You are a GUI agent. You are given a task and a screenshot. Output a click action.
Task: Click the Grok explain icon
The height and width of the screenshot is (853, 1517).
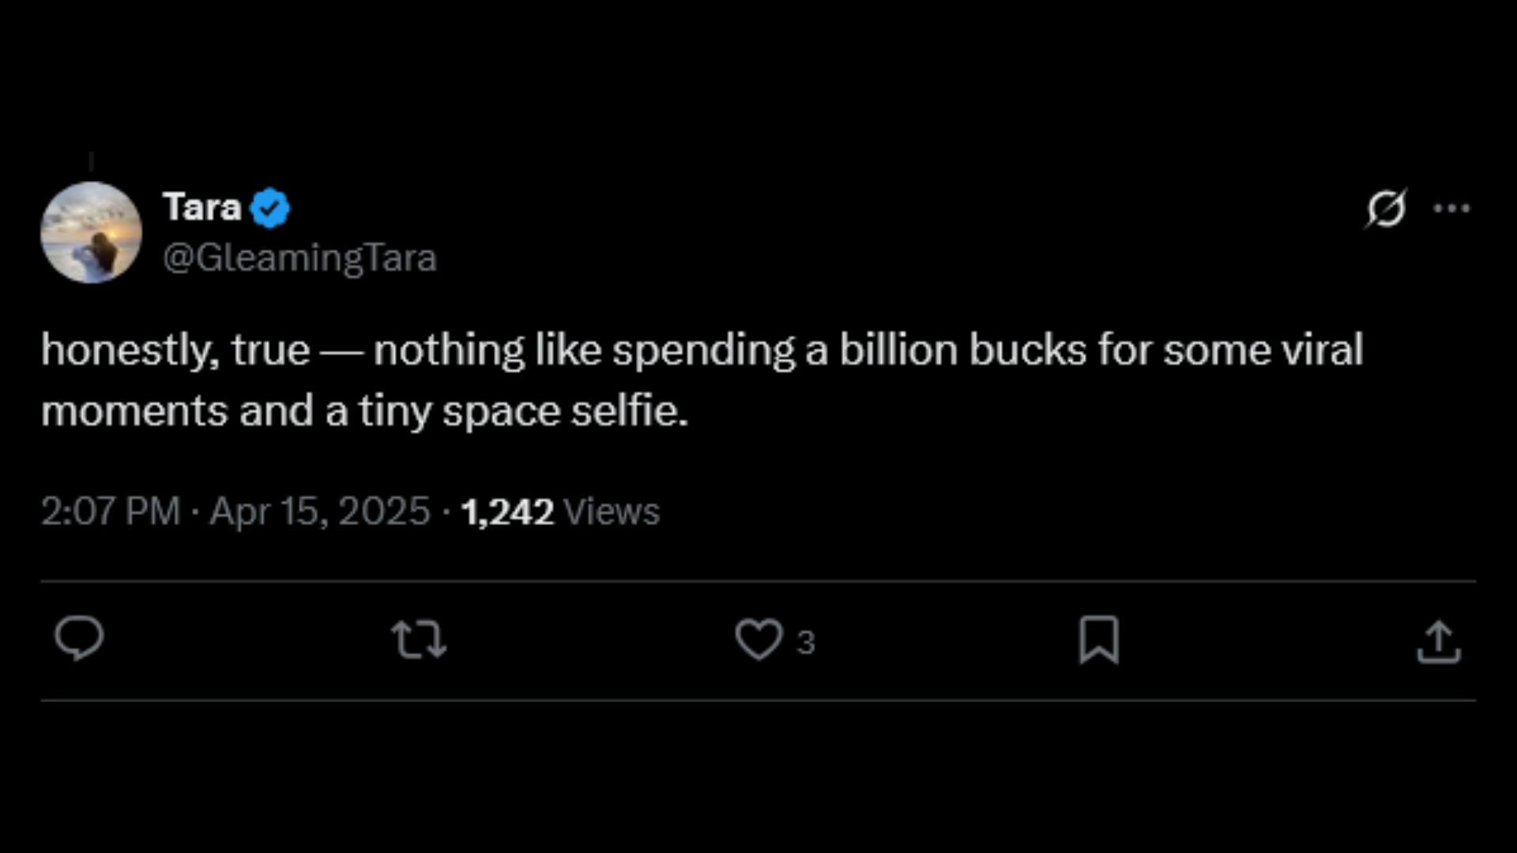(x=1386, y=209)
